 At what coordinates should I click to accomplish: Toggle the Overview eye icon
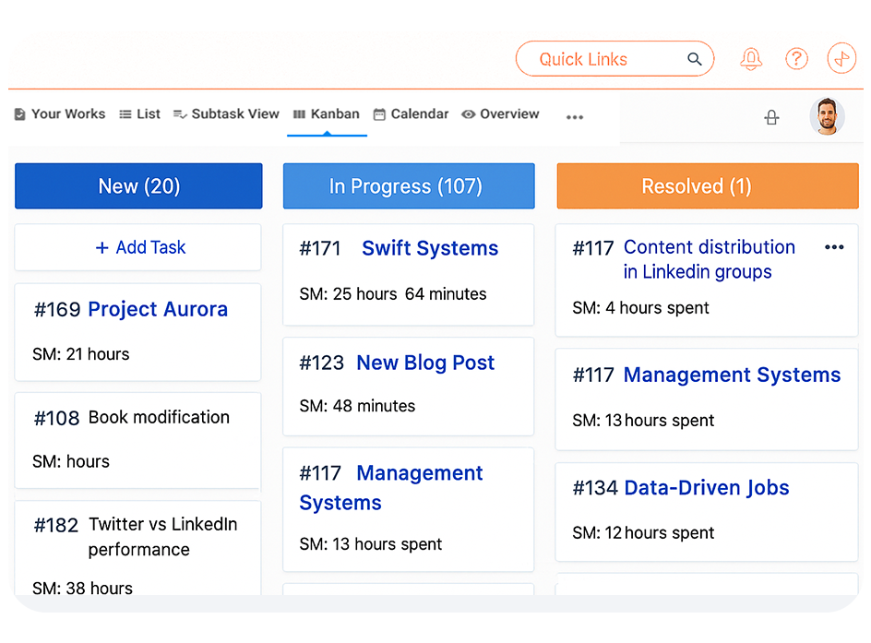[x=469, y=113]
